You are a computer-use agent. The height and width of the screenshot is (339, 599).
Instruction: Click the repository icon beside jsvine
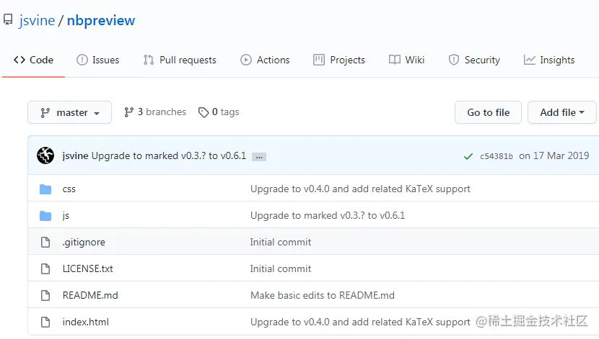[8, 20]
